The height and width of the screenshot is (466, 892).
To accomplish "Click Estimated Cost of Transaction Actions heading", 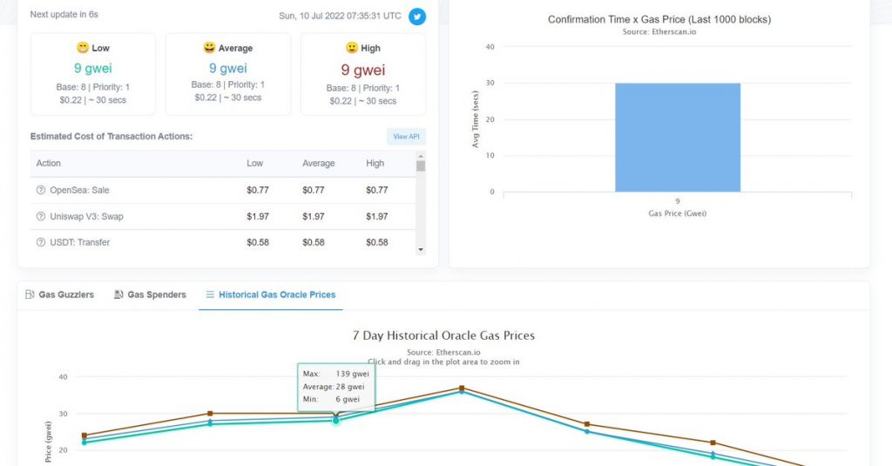I will pos(111,137).
